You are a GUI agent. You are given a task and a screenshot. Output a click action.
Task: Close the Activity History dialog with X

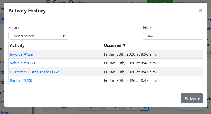point(201,10)
